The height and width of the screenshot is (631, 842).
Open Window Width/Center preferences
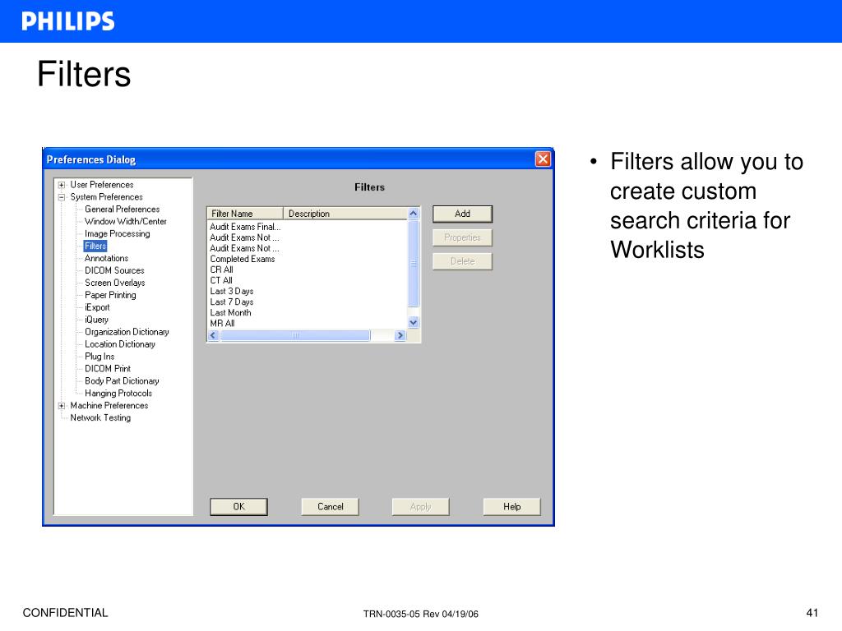pos(126,222)
